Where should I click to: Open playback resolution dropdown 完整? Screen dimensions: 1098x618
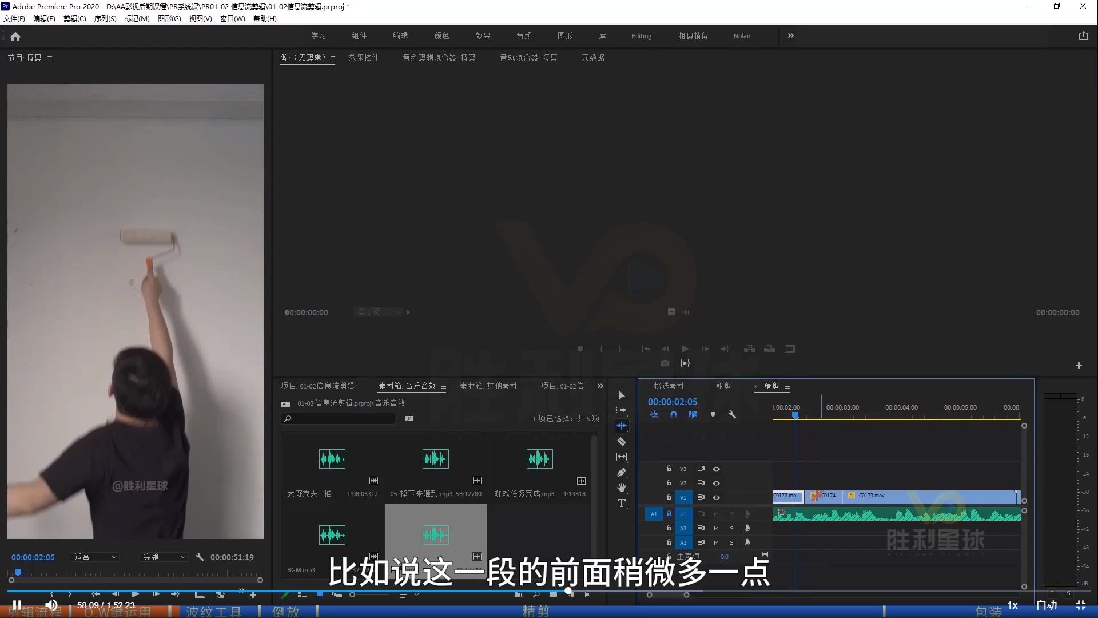164,557
